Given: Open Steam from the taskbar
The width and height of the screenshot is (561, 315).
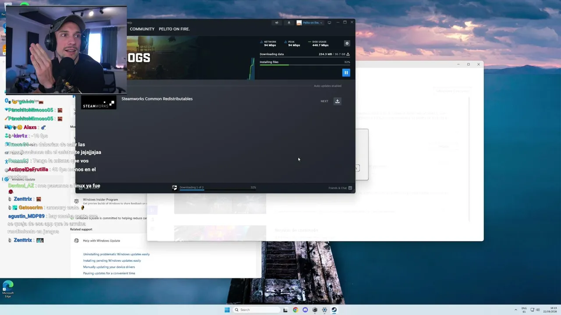Looking at the screenshot, I should tap(334, 310).
